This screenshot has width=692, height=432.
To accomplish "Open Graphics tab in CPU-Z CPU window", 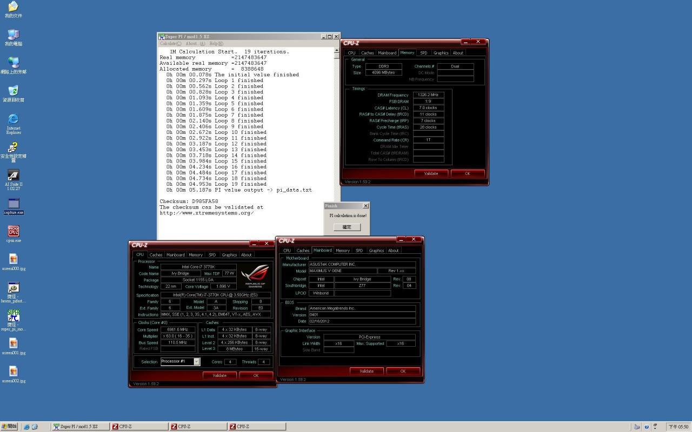I will click(229, 255).
